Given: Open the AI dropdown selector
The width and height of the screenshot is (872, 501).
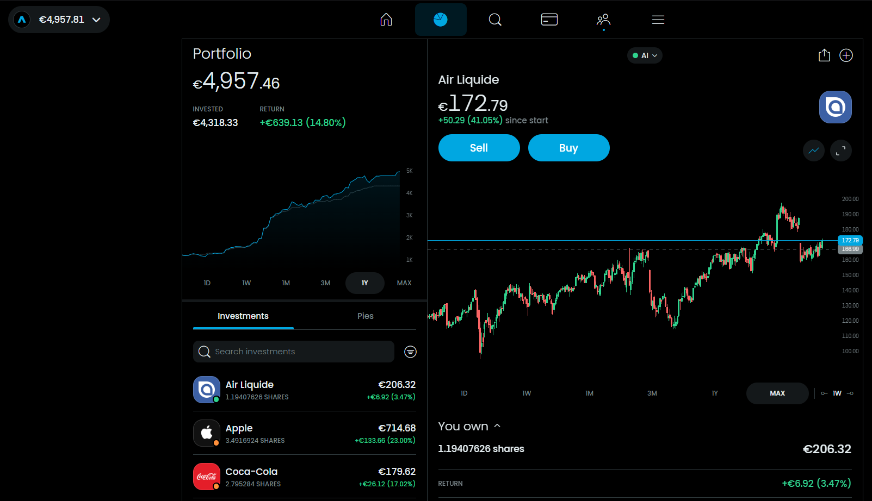Looking at the screenshot, I should pyautogui.click(x=645, y=55).
